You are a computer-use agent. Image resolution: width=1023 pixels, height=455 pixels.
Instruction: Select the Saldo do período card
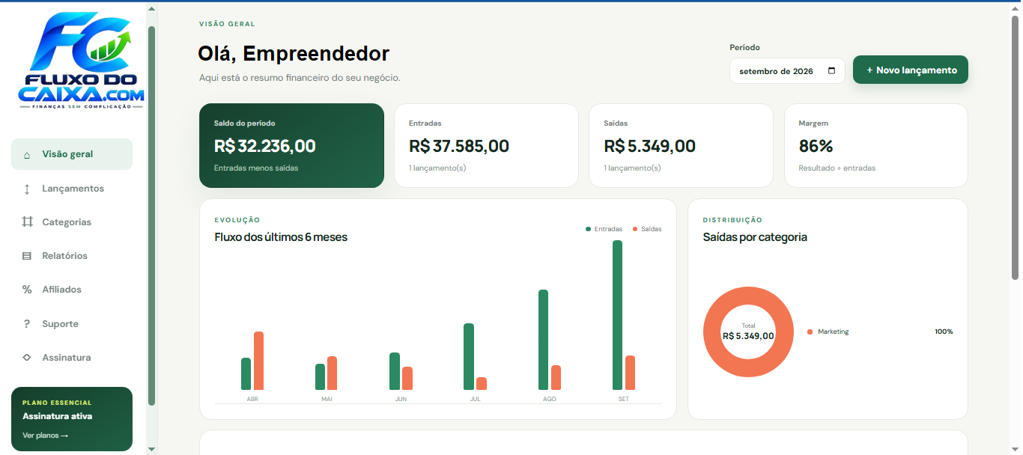[x=291, y=145]
